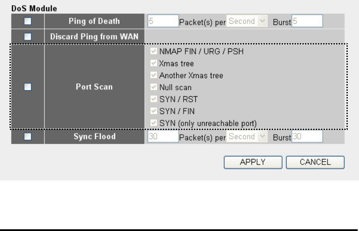
Task: Toggle Discard Ping from WAN checkbox
Action: 28,38
